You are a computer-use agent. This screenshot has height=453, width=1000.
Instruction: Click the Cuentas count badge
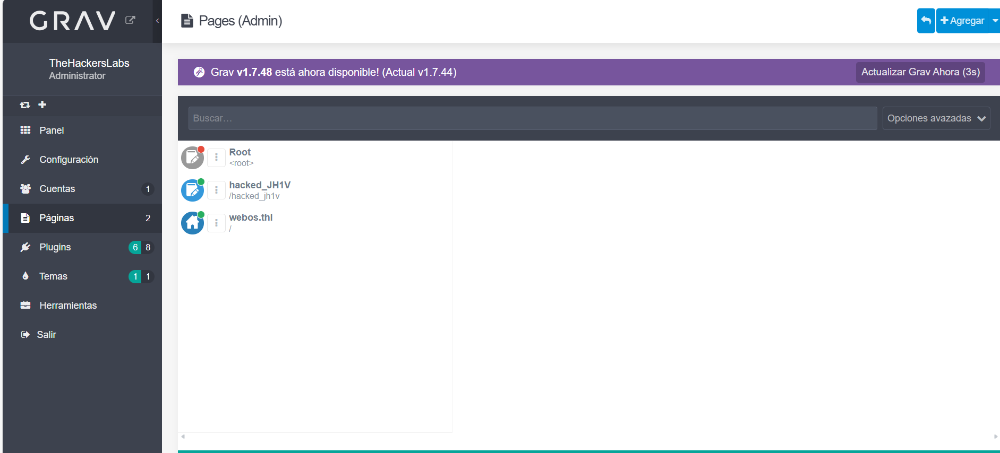(x=148, y=189)
